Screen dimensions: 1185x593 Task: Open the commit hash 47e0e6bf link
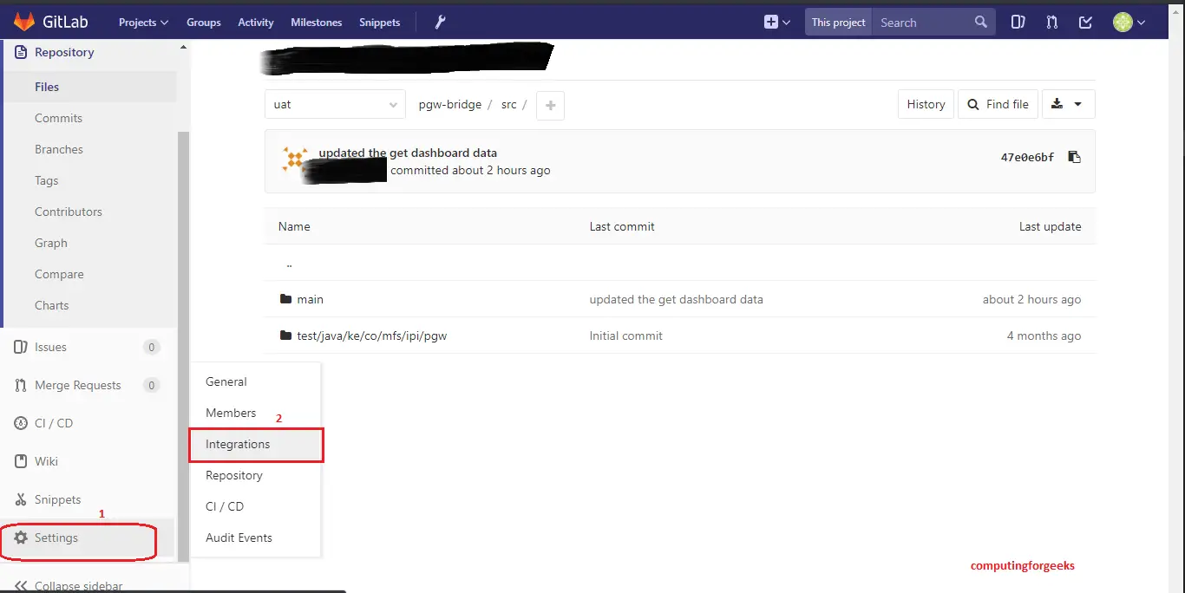point(1027,157)
